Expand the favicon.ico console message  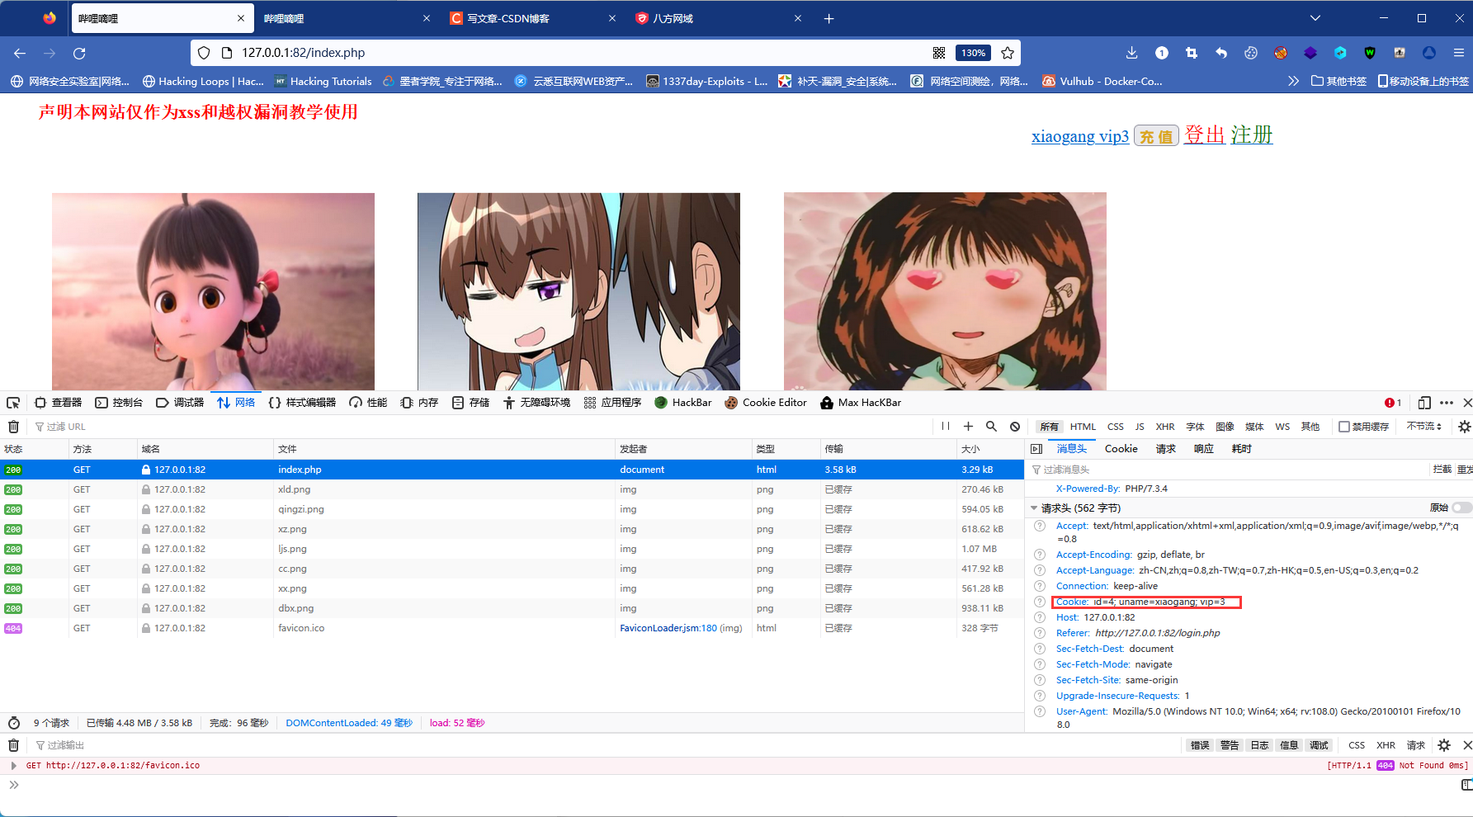13,766
